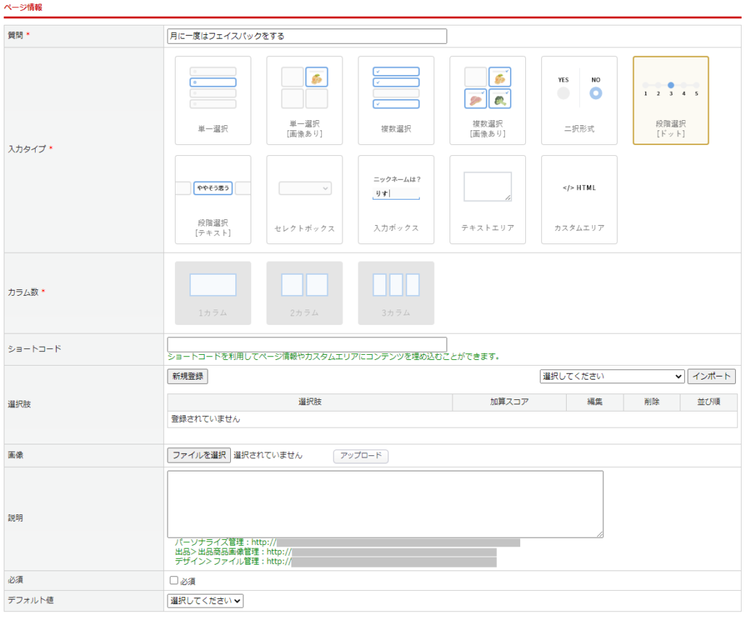Click the ファイルを選択 file button

click(199, 455)
